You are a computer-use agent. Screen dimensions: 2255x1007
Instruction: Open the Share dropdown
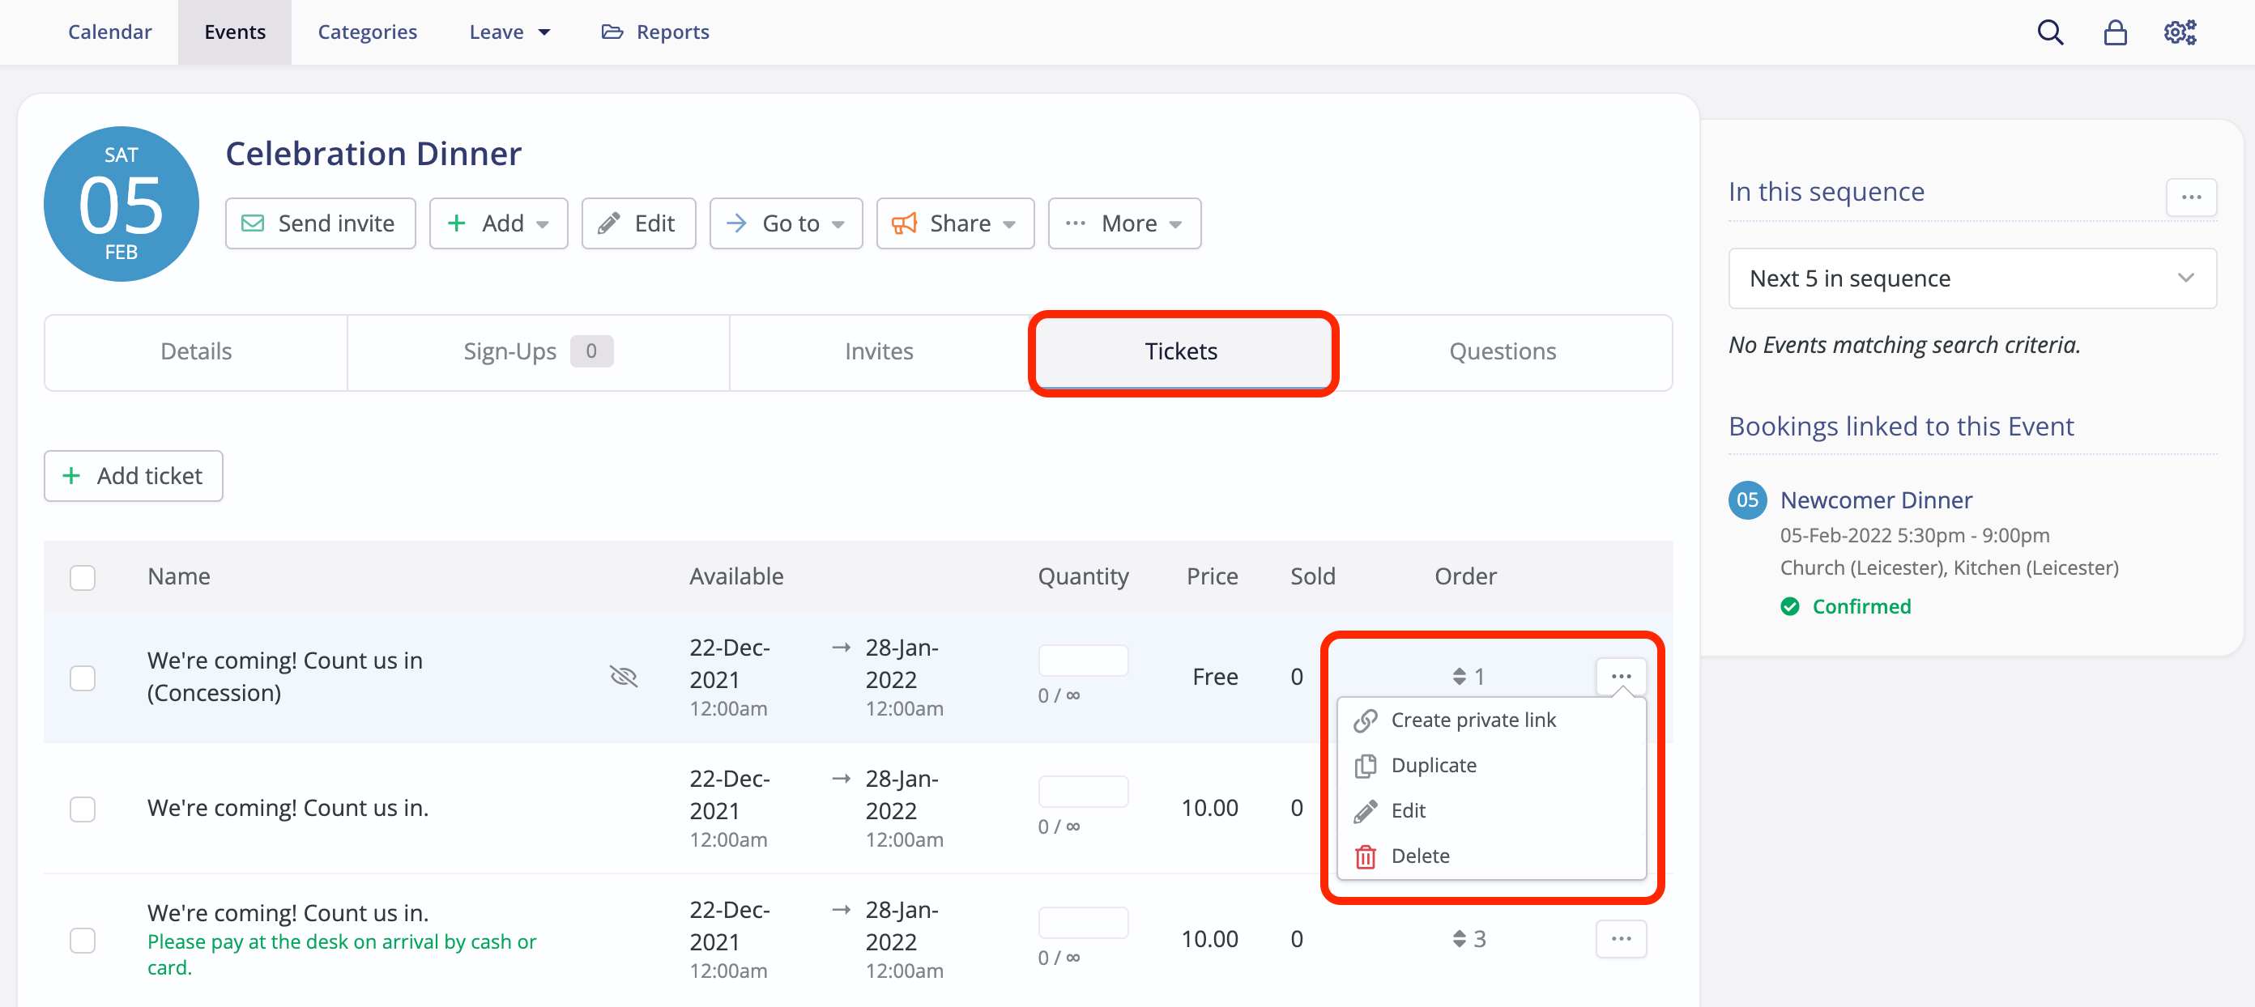(x=954, y=224)
